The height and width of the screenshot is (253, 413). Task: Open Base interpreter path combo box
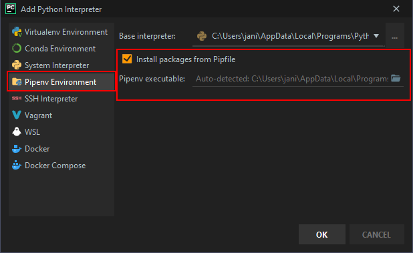289,36
